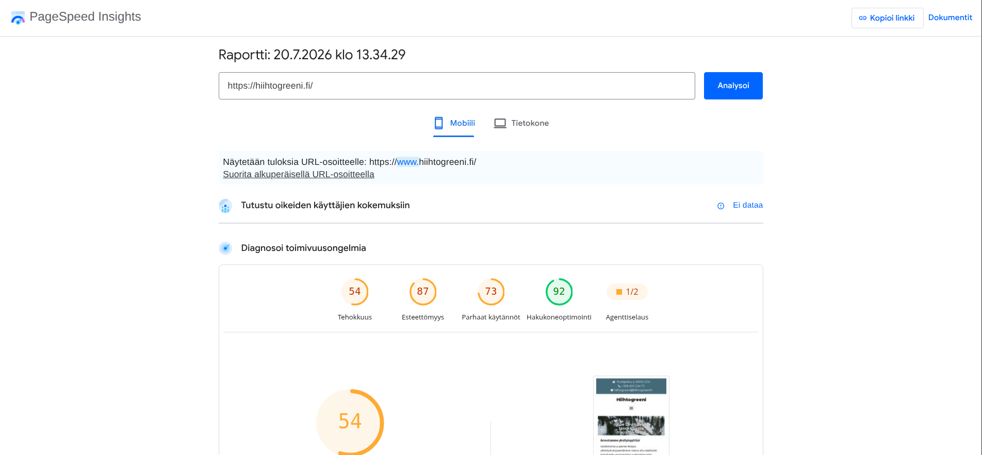Click the Esteettömyys label text

tap(423, 317)
